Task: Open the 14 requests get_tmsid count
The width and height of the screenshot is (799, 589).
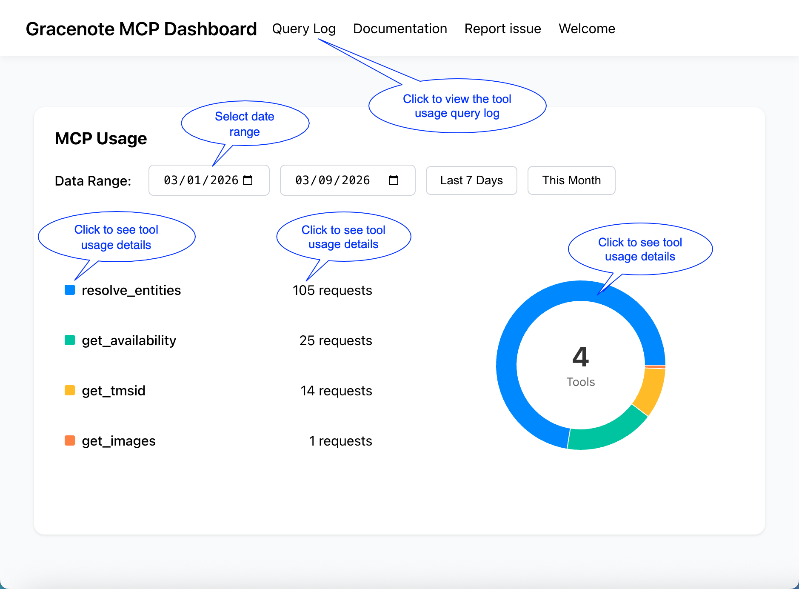Action: tap(336, 391)
